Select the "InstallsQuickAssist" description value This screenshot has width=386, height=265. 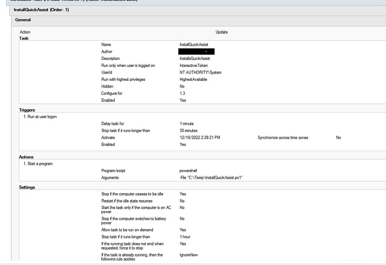point(195,58)
